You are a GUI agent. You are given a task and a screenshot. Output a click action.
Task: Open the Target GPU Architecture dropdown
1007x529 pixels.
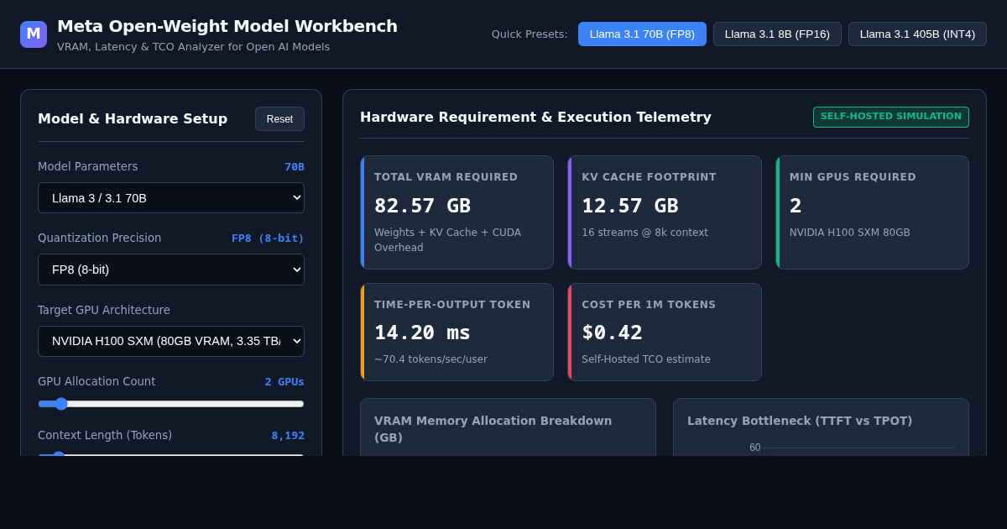pyautogui.click(x=171, y=341)
